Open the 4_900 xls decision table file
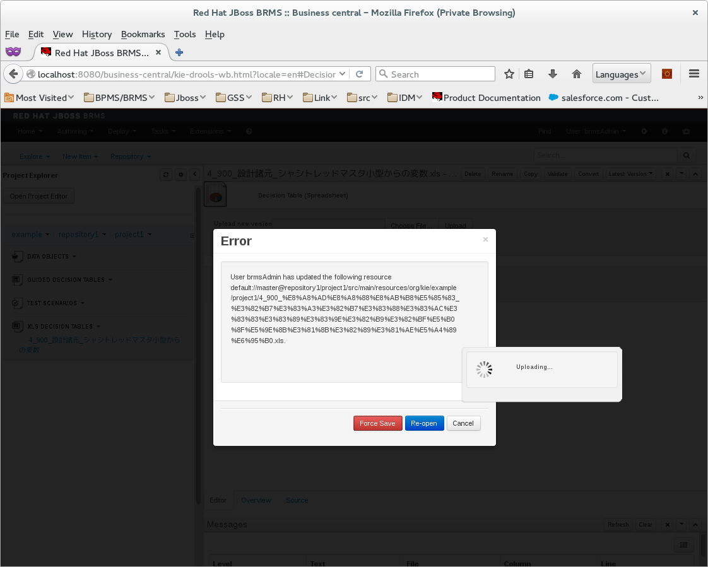 (99, 345)
